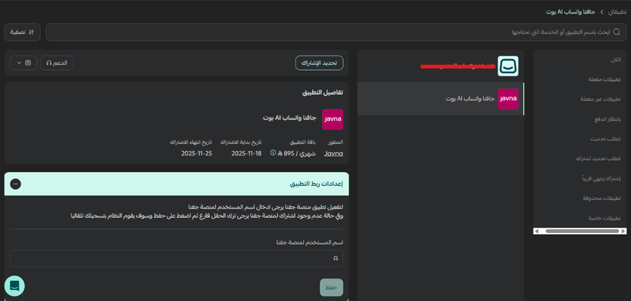Open the dropdown next to الدعم button
Viewport: 631px width, 301px height.
tap(23, 63)
